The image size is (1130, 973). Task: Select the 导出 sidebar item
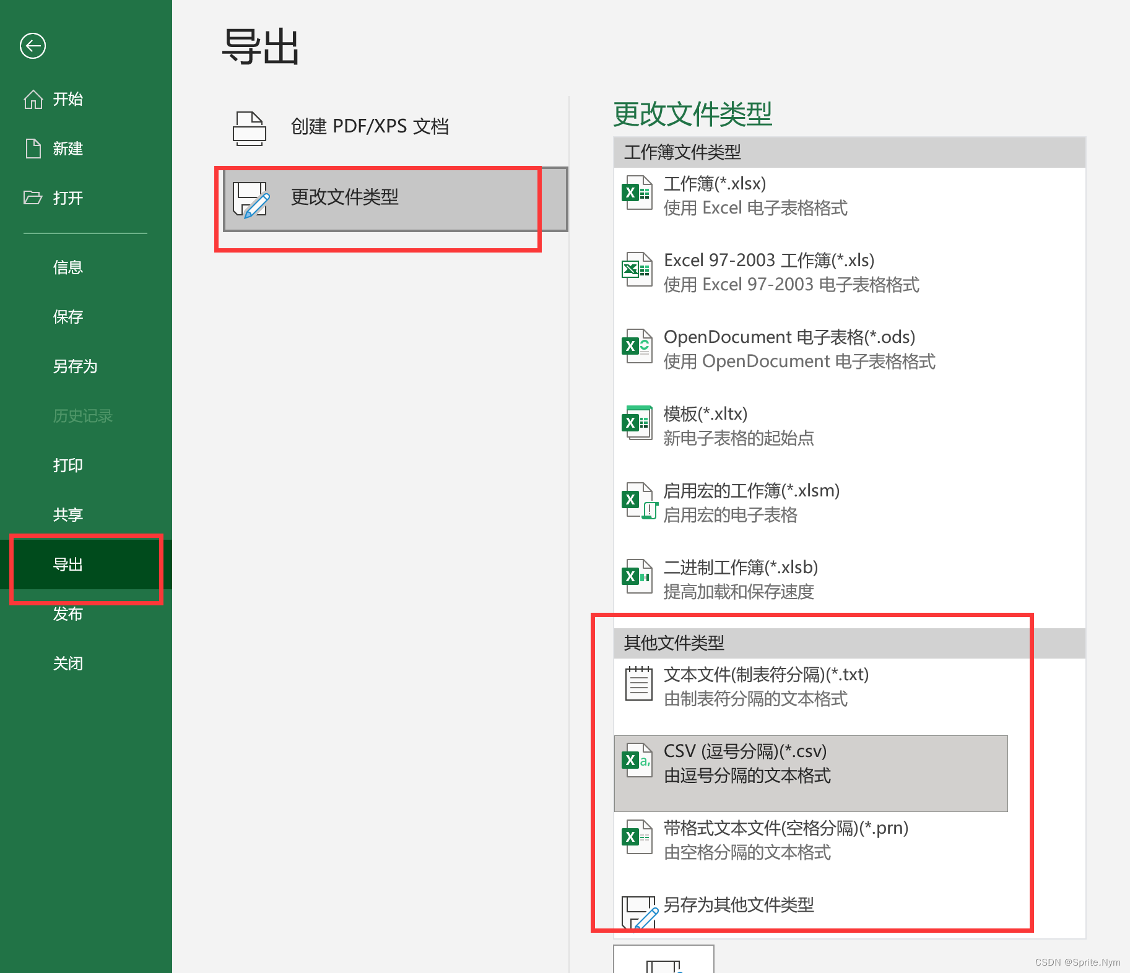86,564
